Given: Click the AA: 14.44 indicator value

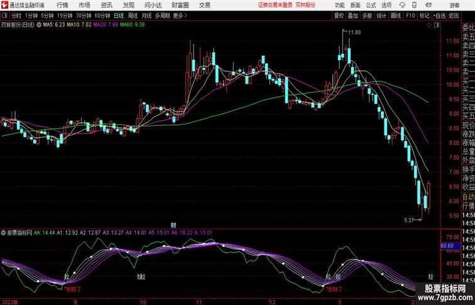Looking at the screenshot, I should tap(45, 233).
